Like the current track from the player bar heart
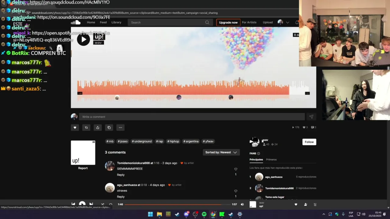 (x=296, y=205)
